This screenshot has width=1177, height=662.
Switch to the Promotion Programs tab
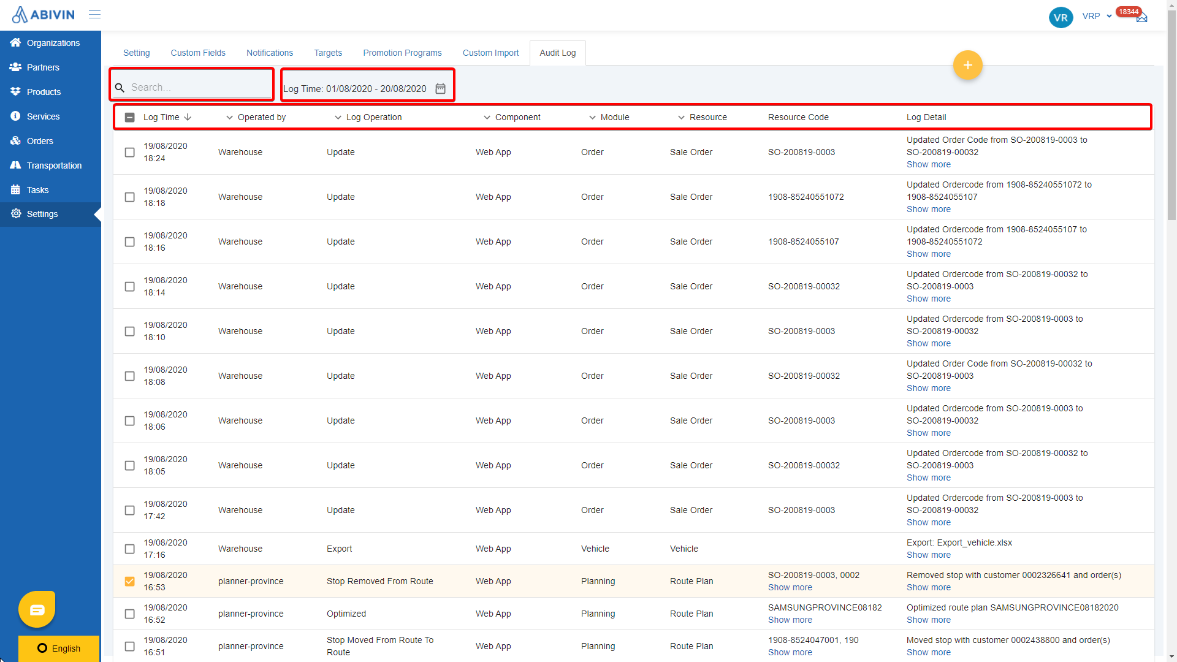point(402,53)
